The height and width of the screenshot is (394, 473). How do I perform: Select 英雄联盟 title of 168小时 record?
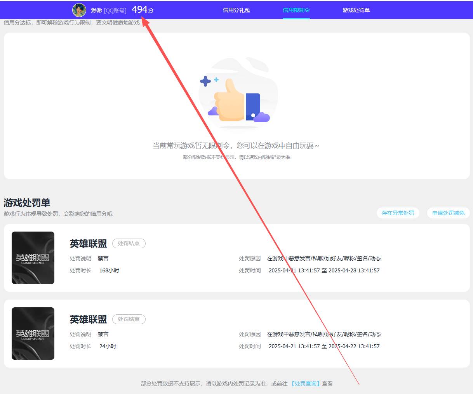[x=88, y=244]
